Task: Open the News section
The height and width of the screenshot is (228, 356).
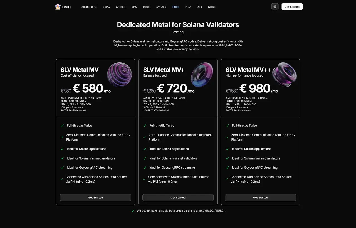Action: coord(212,7)
